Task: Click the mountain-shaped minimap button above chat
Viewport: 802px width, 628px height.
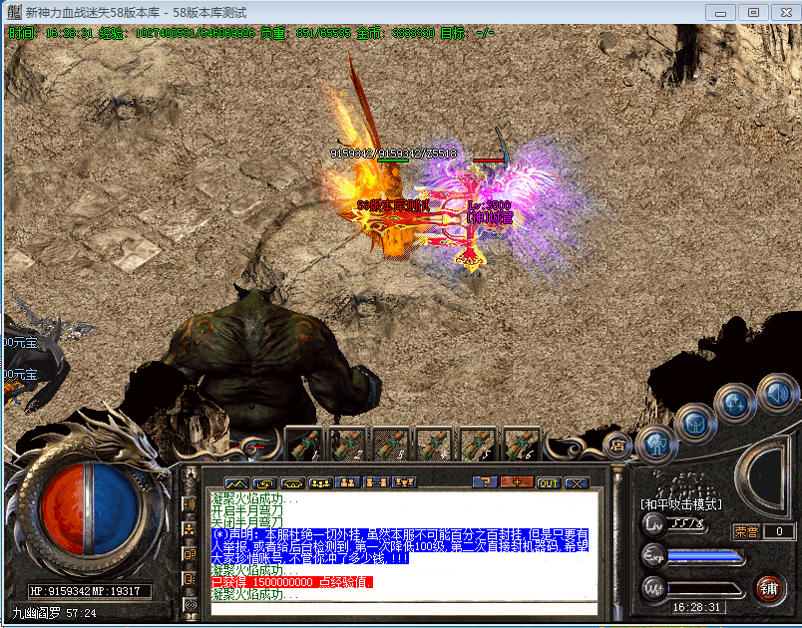Action: click(x=236, y=482)
